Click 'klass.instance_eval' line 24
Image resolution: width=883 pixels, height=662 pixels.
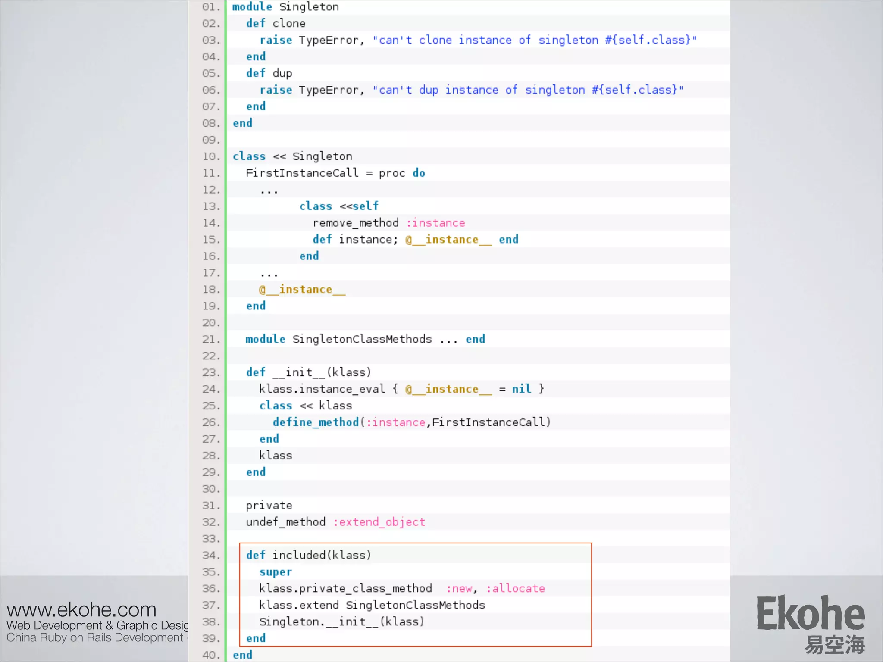click(402, 389)
